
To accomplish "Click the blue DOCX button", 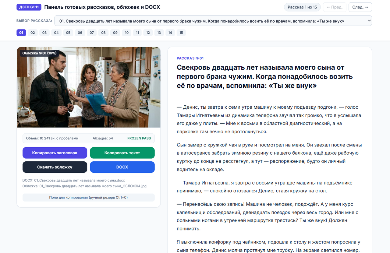I will tap(122, 167).
